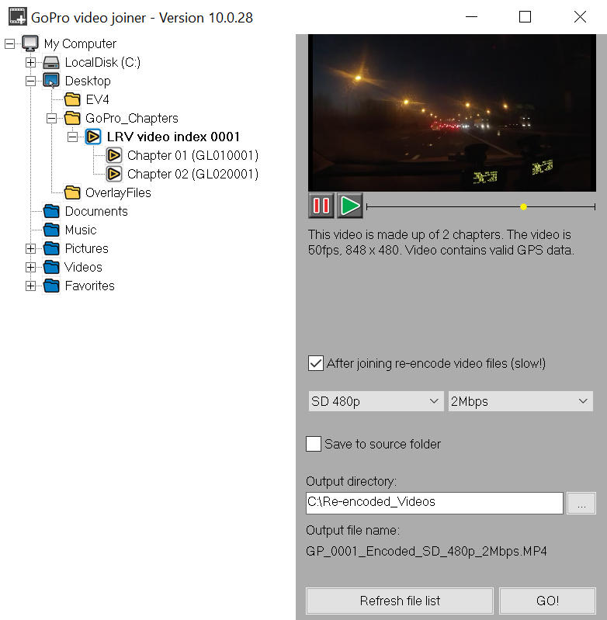
Task: Click the Chapter 01 (GL010001) video icon
Action: point(114,155)
